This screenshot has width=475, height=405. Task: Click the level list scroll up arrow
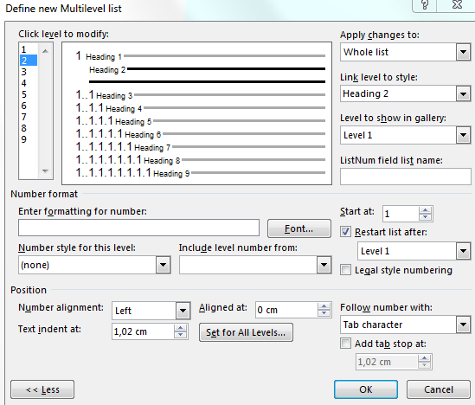(46, 51)
